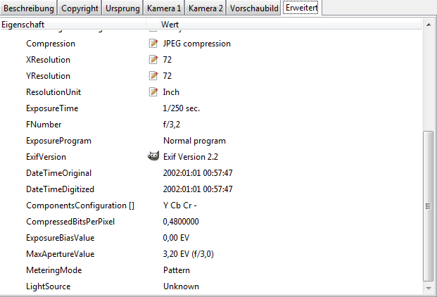Click the DateTimeDigitized timestamp value

[198, 189]
